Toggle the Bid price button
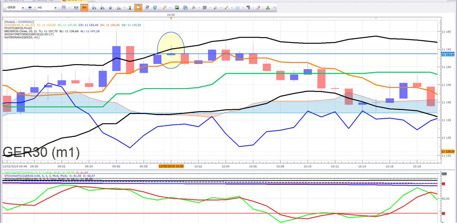 click(76, 7)
